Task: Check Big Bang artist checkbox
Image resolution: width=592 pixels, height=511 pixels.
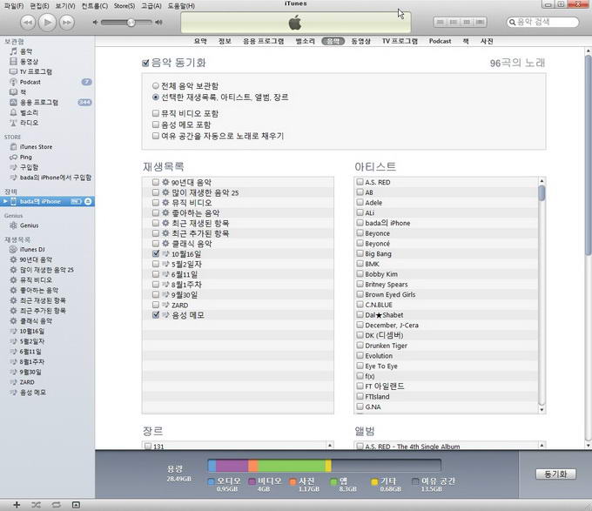Action: (360, 253)
